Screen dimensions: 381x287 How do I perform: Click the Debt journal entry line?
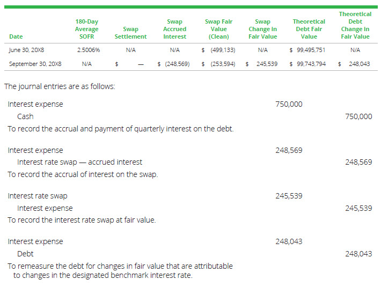[25, 254]
